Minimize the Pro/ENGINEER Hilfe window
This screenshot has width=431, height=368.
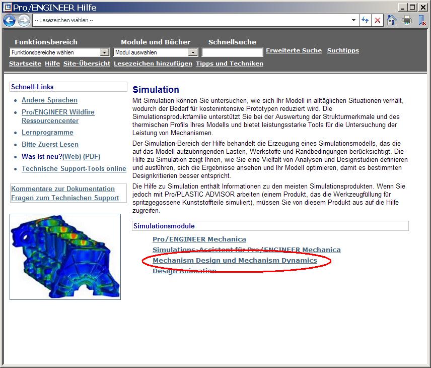pyautogui.click(x=403, y=7)
